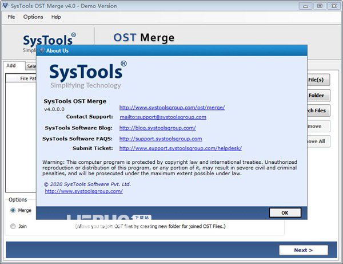Open the SysTools Software FAQS link
Viewport: 343px width, 264px height.
tap(161, 139)
